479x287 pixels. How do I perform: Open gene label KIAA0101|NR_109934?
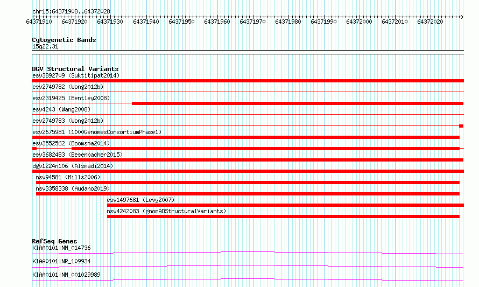pos(61,261)
